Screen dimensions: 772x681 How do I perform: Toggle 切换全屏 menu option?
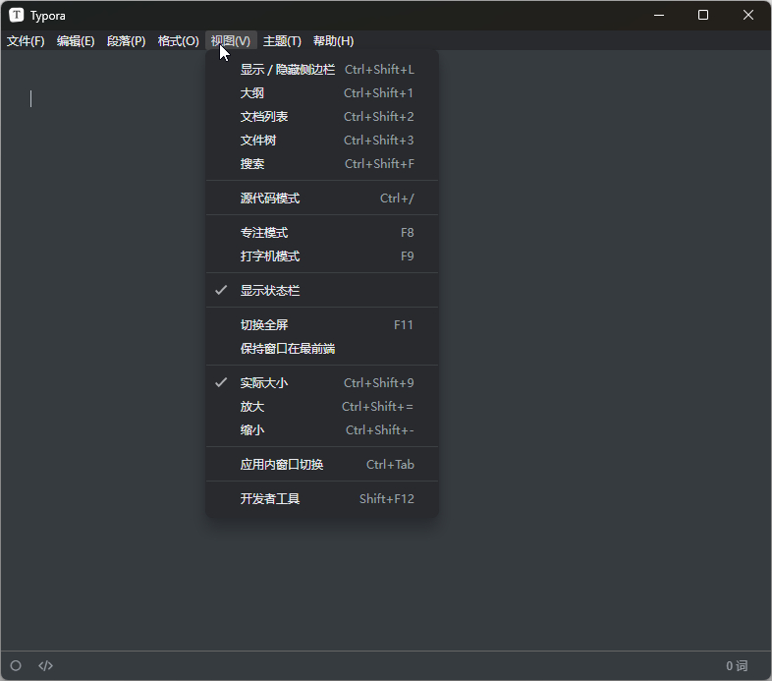pyautogui.click(x=322, y=325)
